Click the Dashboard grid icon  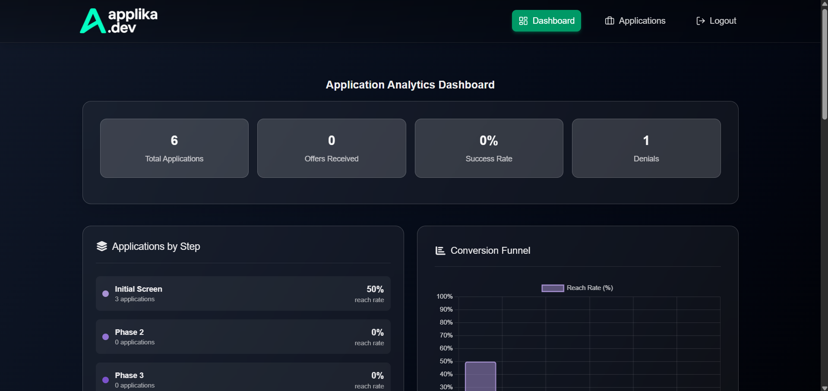pyautogui.click(x=523, y=21)
